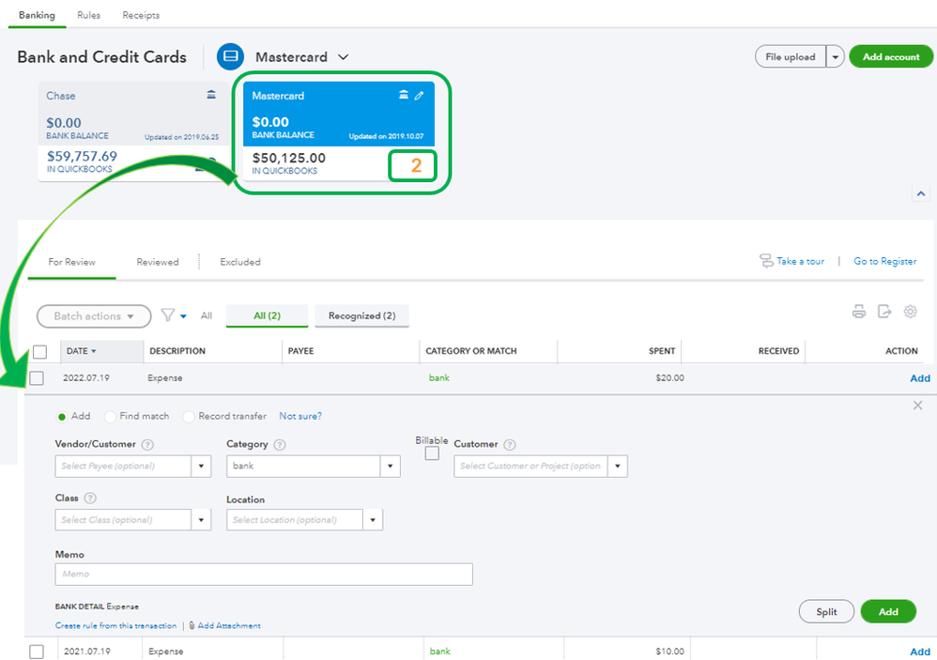Image resolution: width=937 pixels, height=660 pixels.
Task: Select the Recognized (2) filter tab
Action: coord(362,315)
